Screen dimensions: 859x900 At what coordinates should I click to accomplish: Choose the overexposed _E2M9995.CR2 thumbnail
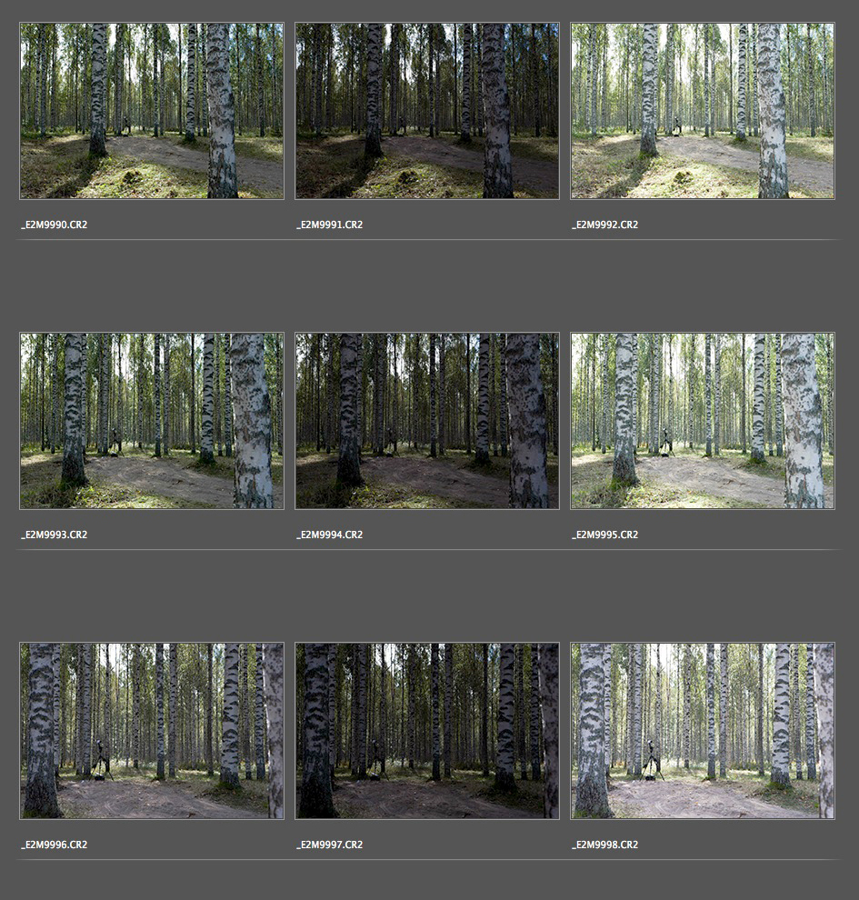coord(703,421)
